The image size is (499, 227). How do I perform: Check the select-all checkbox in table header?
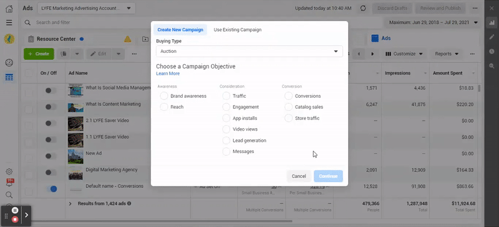(x=29, y=73)
